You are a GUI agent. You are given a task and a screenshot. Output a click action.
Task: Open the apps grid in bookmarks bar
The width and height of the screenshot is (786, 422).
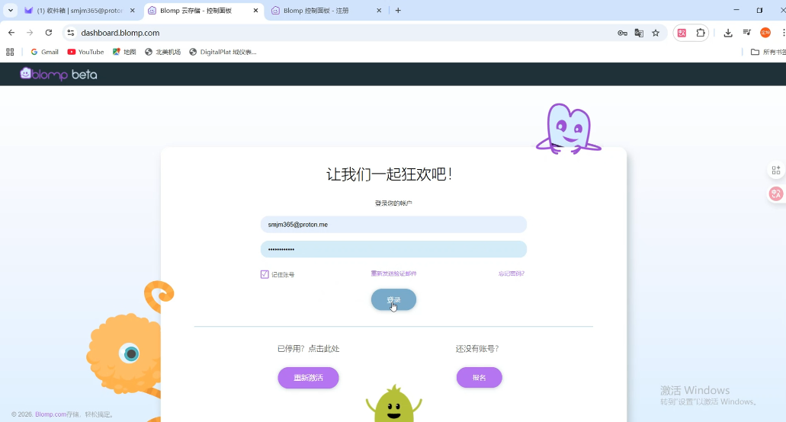coord(10,52)
